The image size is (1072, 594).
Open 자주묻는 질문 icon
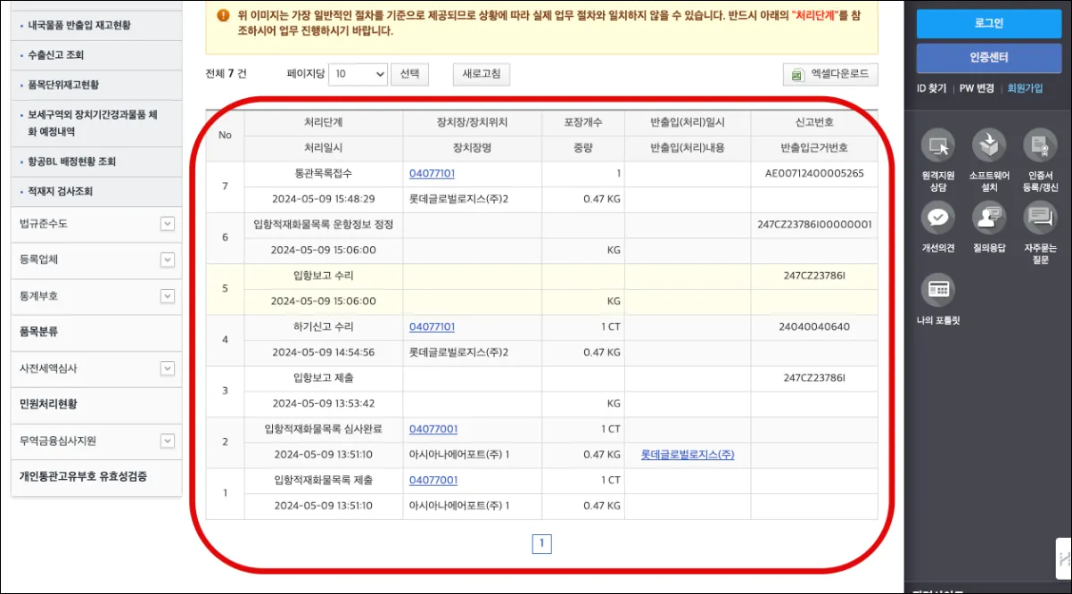(x=1040, y=217)
